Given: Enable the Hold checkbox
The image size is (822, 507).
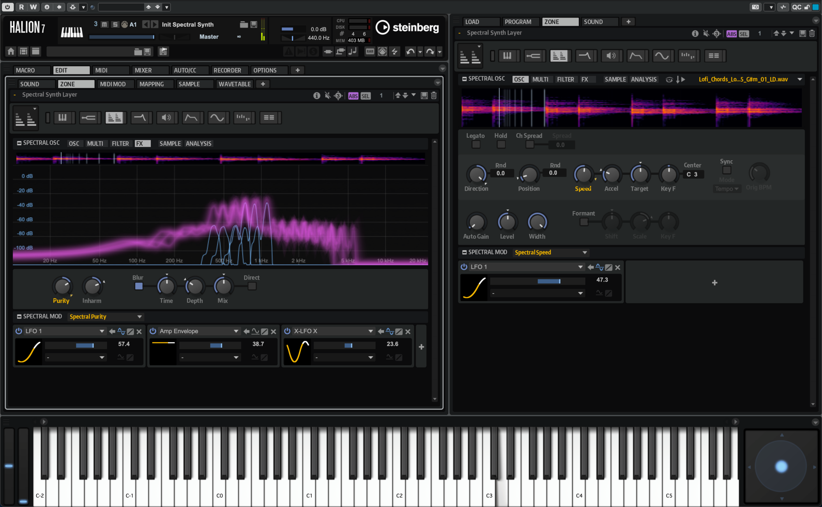Looking at the screenshot, I should pos(501,145).
